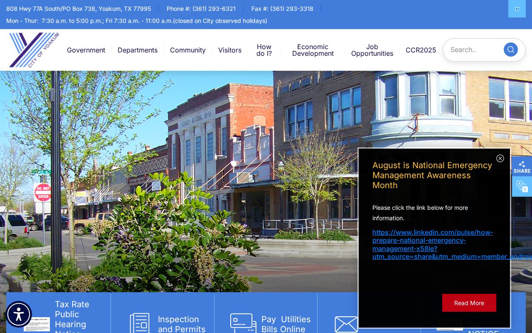The width and height of the screenshot is (532, 333).
Task: Click the fax number (361) 293-3318
Action: coord(292,9)
